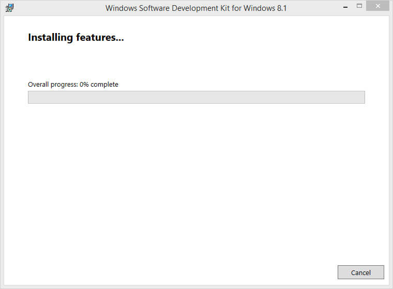Click the "Installing features..." heading
Image resolution: width=393 pixels, height=289 pixels.
[75, 38]
